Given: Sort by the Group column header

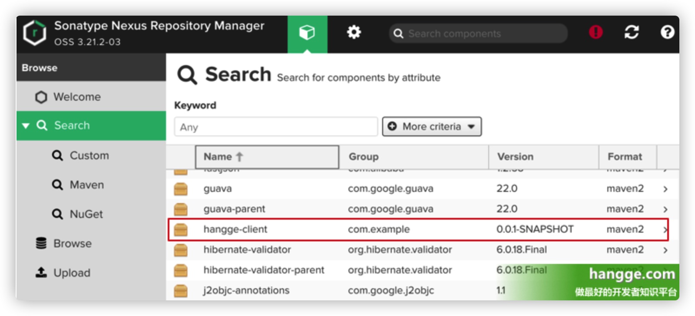Looking at the screenshot, I should pyautogui.click(x=414, y=157).
